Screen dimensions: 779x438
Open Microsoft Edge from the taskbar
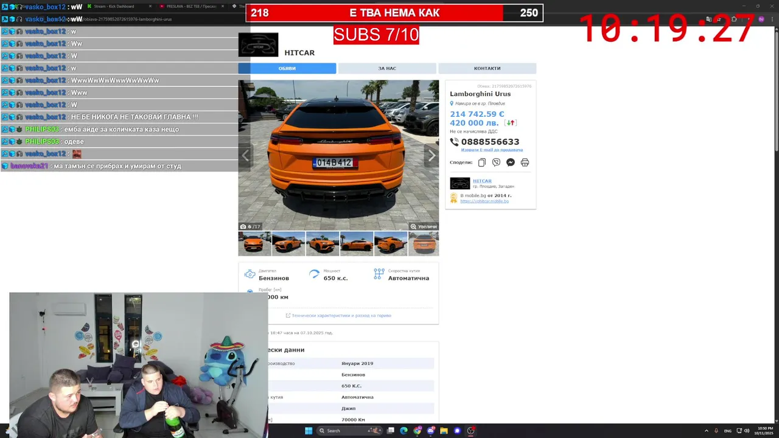pyautogui.click(x=403, y=431)
